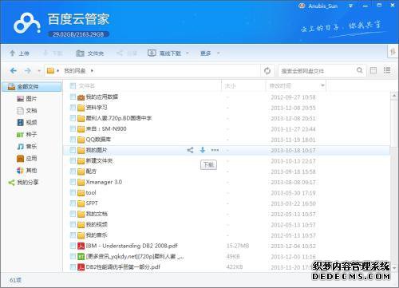Expand the arrow next to 更多
Viewport: 399px width, 288px height.
[219, 53]
